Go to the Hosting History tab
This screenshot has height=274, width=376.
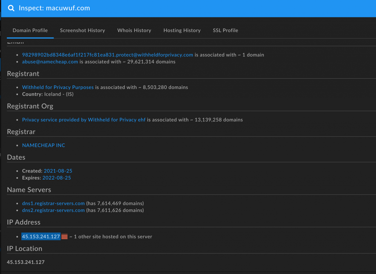[182, 31]
